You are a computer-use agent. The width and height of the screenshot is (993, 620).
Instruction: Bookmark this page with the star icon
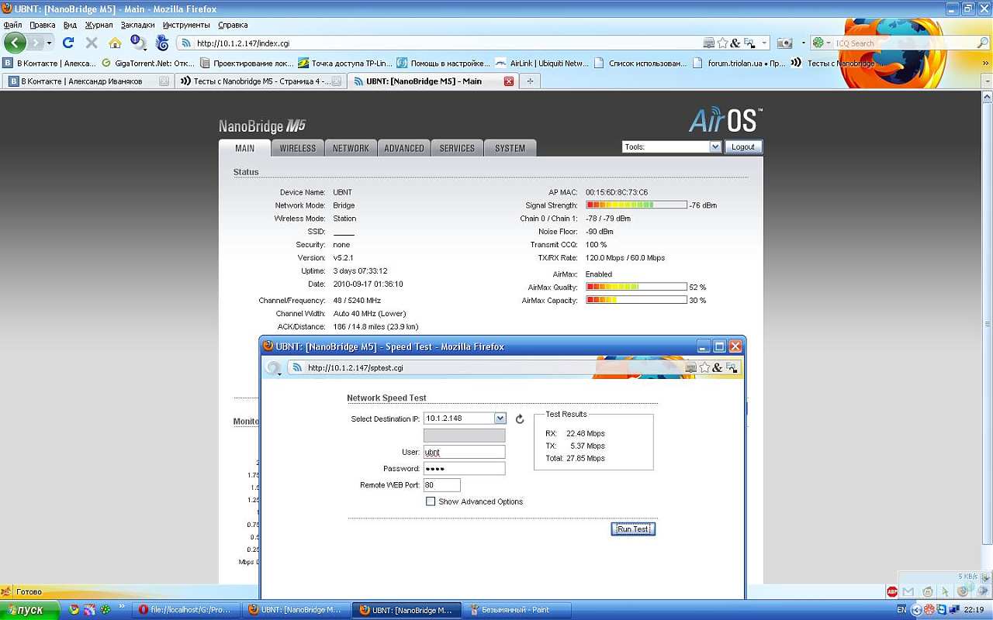(x=722, y=43)
